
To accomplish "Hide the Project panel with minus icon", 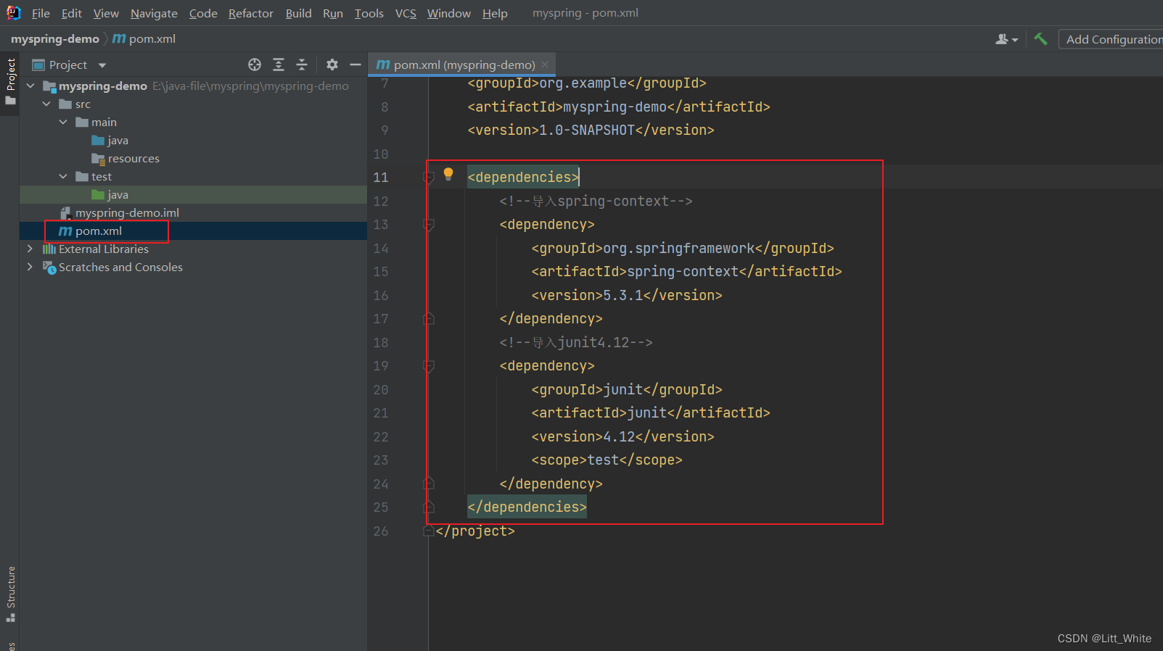I will (x=356, y=65).
